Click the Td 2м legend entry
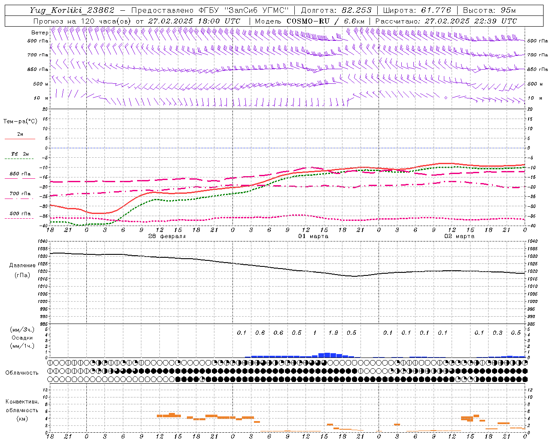 (x=20, y=154)
